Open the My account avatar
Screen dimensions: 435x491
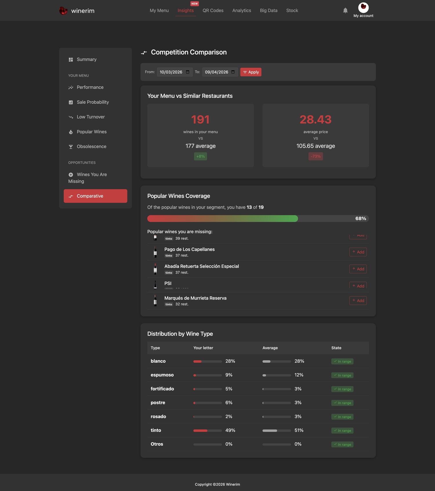pyautogui.click(x=363, y=8)
